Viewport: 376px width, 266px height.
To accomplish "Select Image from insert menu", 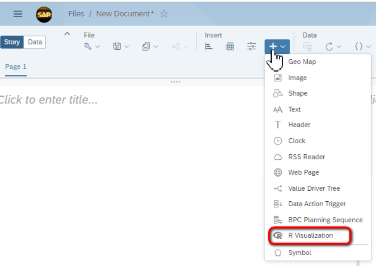I will (318, 78).
